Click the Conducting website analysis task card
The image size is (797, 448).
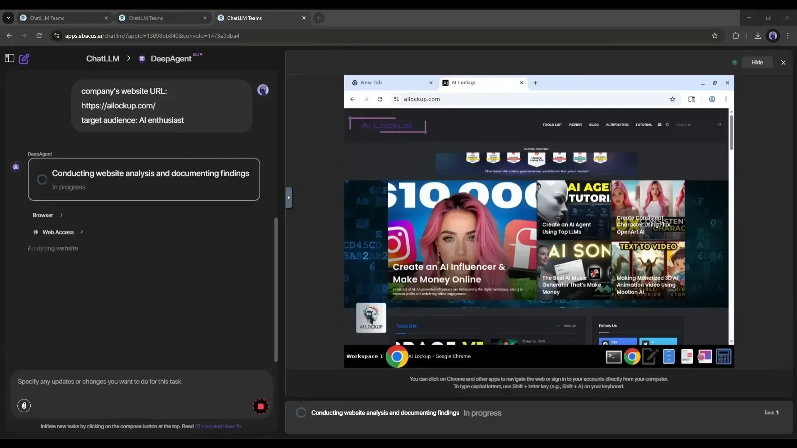point(144,179)
